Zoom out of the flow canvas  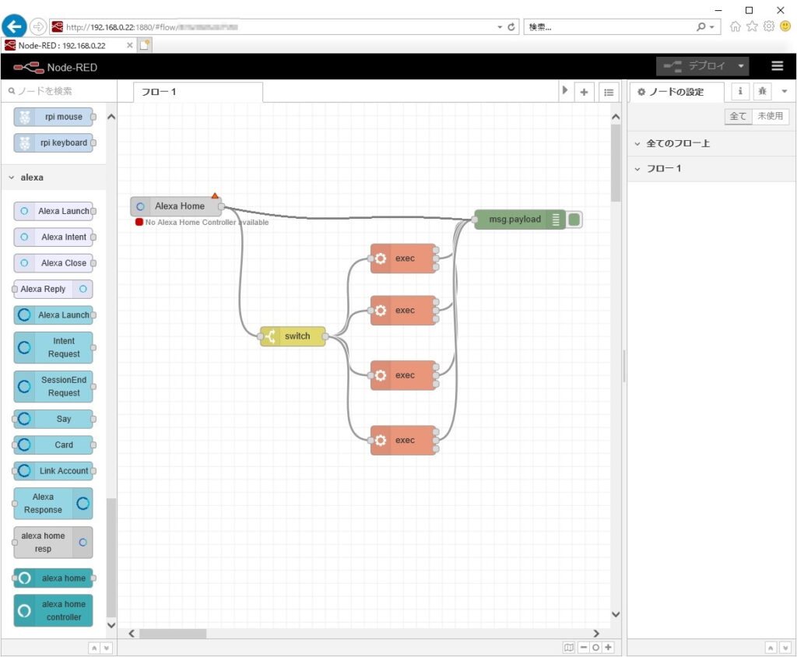pos(584,648)
